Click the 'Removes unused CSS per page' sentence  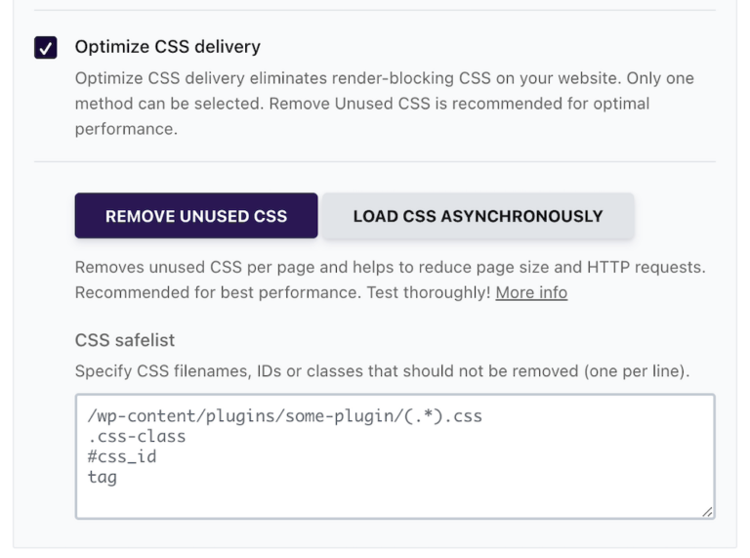[x=391, y=267]
